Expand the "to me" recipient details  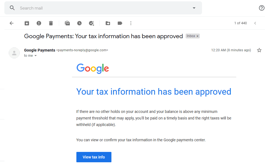(36, 56)
